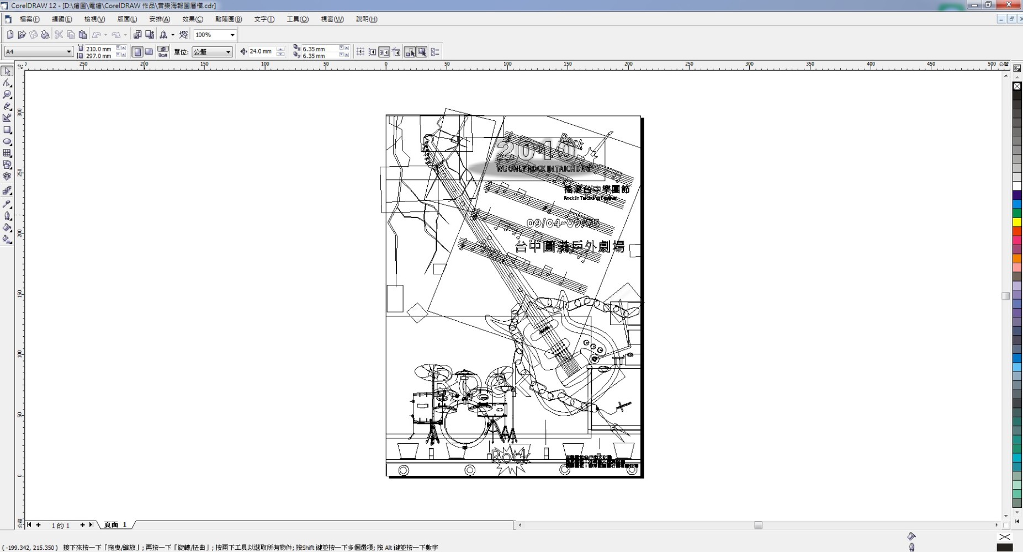Open the undo history dropdown arrow
Image resolution: width=1023 pixels, height=552 pixels.
105,35
